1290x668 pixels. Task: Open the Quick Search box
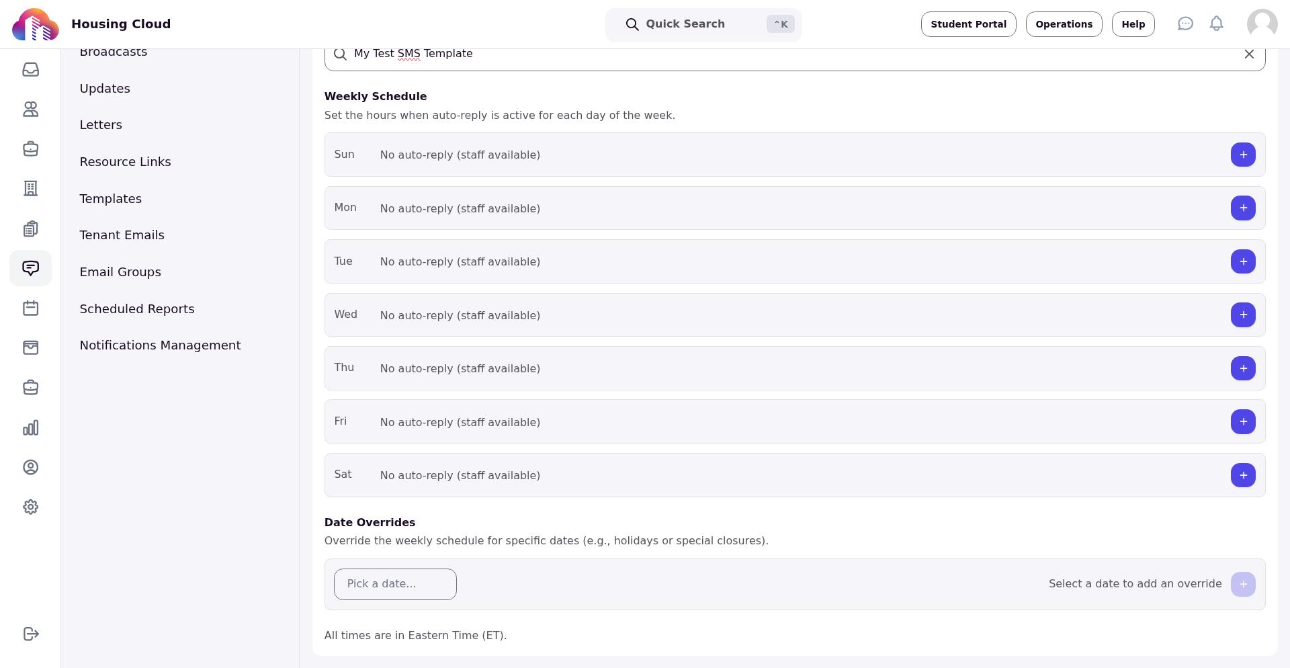[x=703, y=25]
